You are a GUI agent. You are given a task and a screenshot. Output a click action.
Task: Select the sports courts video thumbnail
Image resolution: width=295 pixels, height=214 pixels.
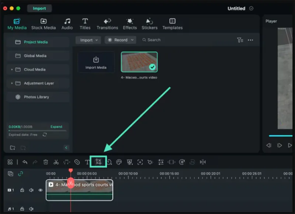[x=139, y=62]
